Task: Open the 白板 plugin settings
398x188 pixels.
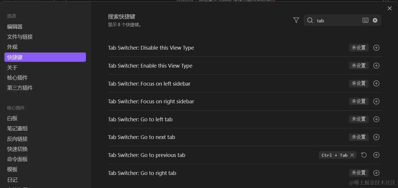Action: (12, 118)
